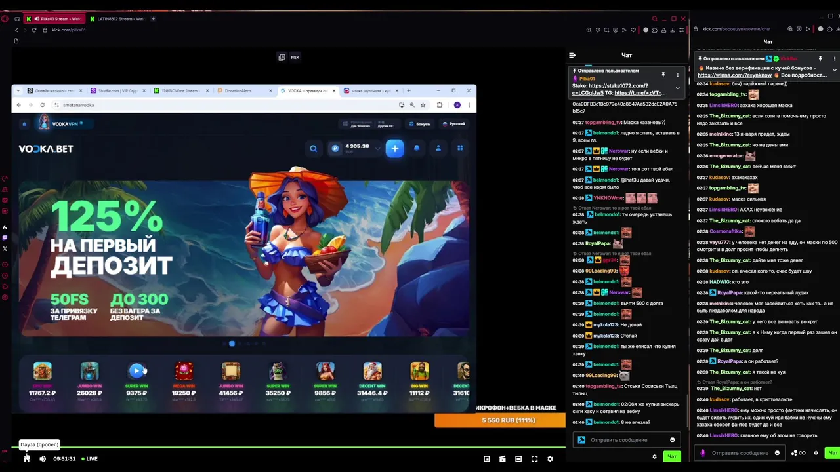Click the Чат header in the left chat panel
The height and width of the screenshot is (472, 840).
[x=627, y=55]
